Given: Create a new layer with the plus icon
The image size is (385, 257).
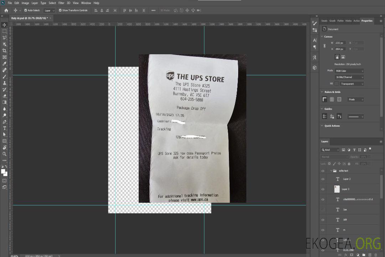Looking at the screenshot, I should (370, 255).
